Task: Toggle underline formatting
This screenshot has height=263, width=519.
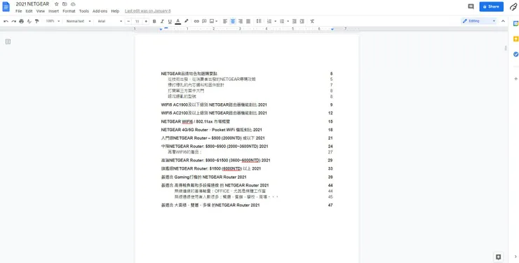Action: pyautogui.click(x=170, y=21)
